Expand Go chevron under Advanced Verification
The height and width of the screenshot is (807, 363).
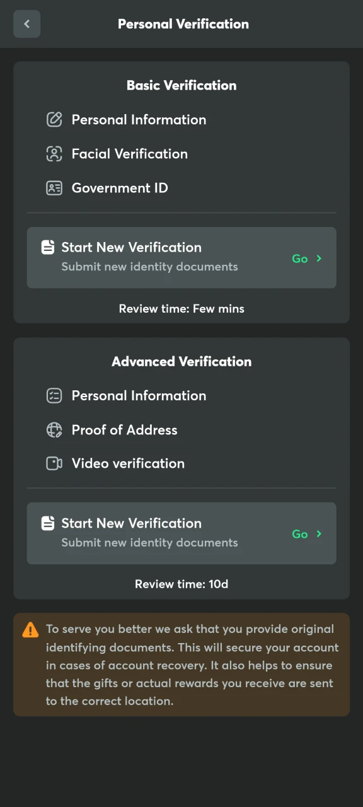[318, 534]
